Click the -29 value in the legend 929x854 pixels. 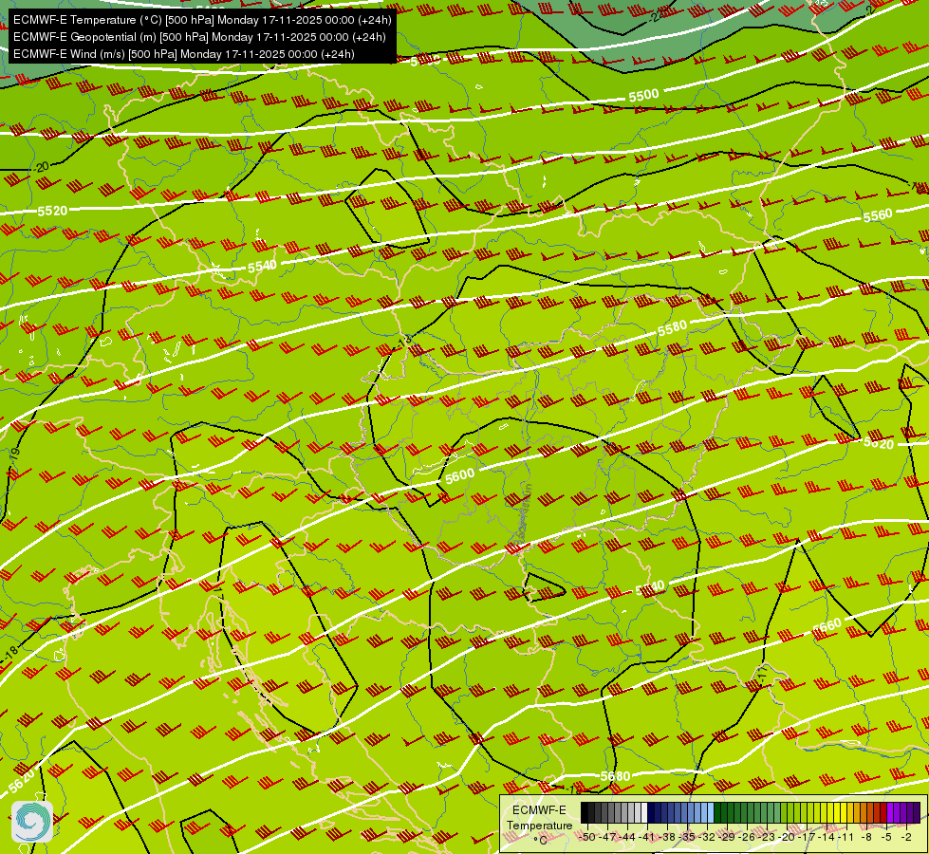[727, 837]
